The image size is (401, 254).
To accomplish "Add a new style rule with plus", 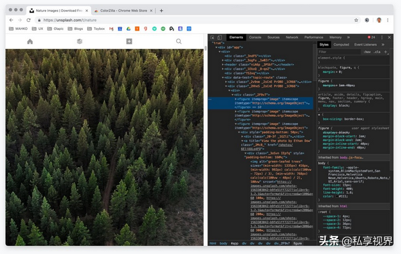I will pos(386,52).
